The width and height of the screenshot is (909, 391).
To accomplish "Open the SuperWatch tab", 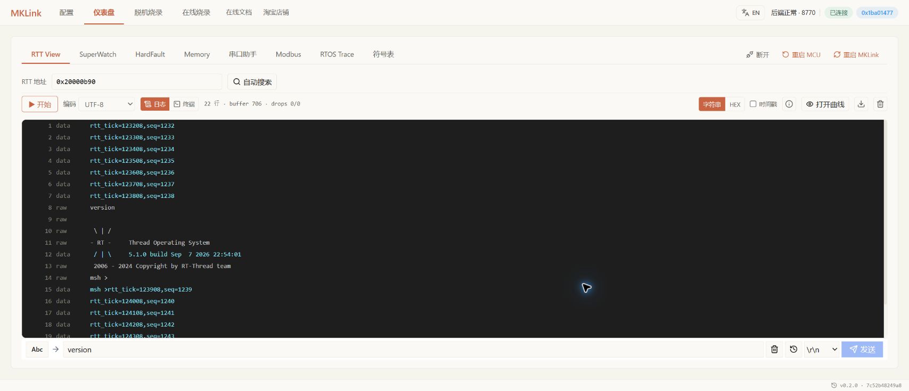I will [98, 54].
